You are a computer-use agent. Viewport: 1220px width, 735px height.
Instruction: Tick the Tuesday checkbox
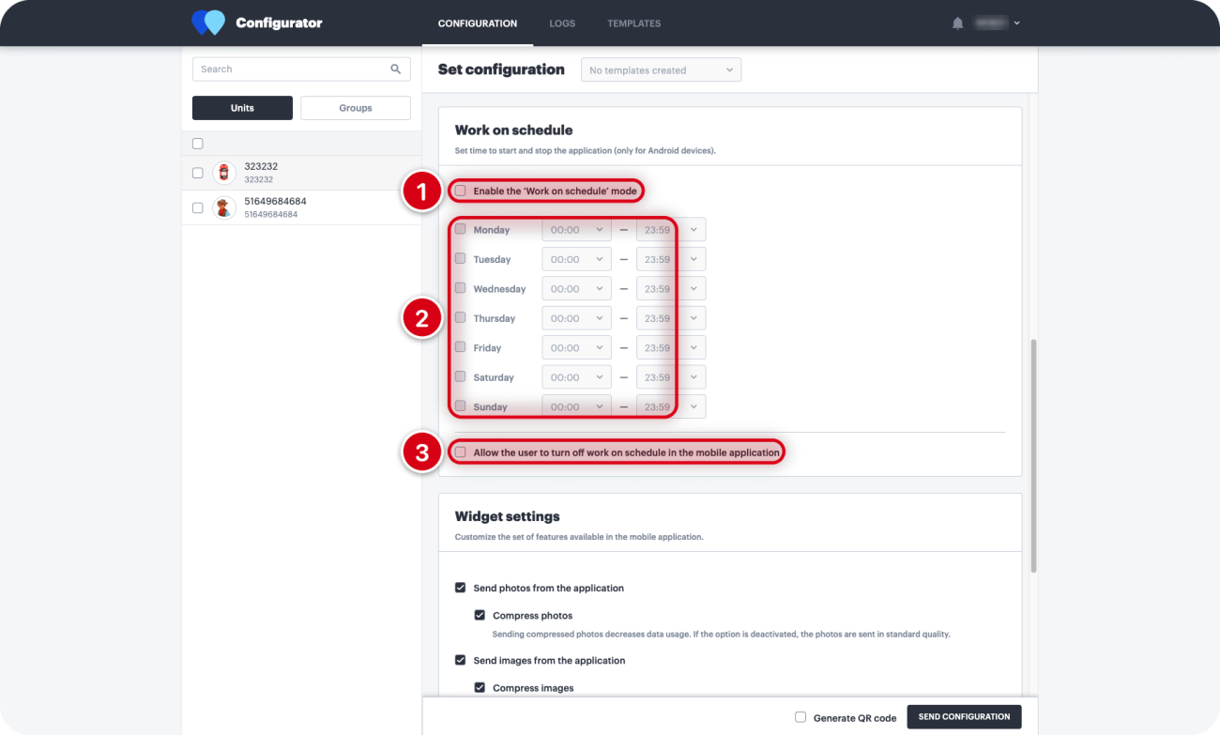(x=460, y=258)
